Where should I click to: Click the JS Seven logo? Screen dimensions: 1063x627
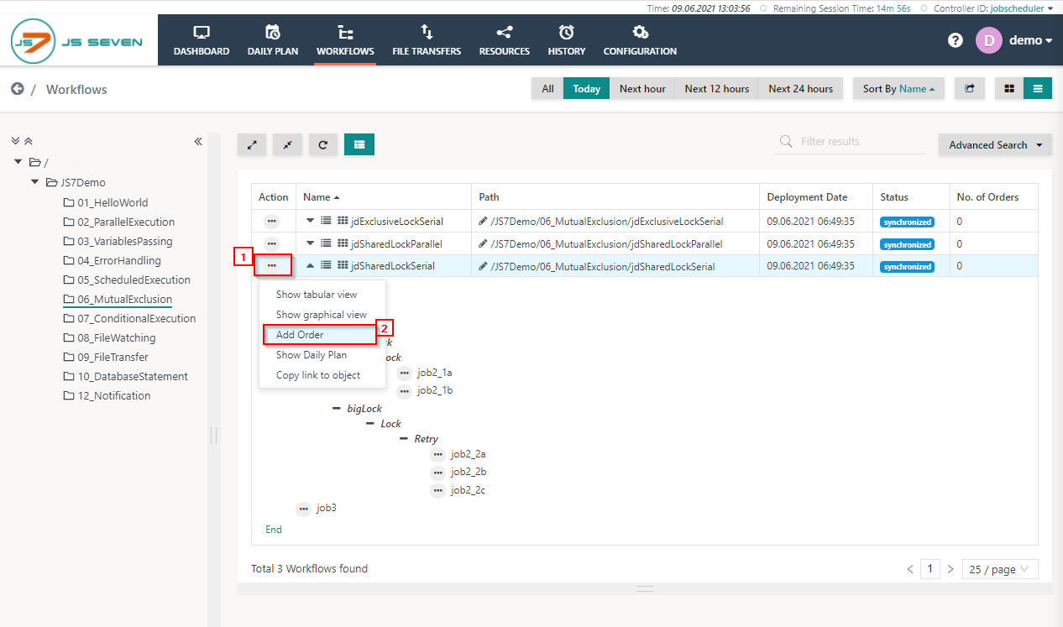coord(78,41)
